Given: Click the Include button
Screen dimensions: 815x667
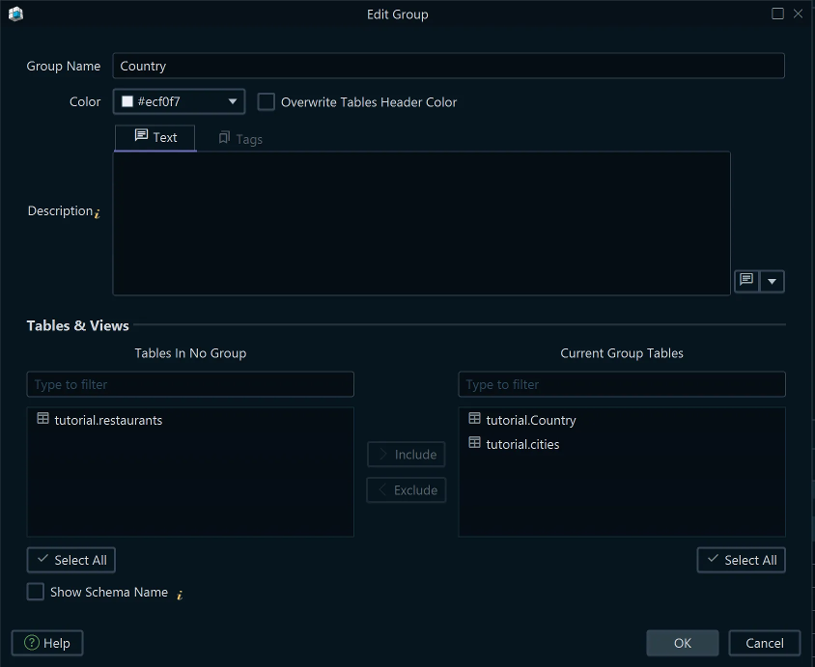Looking at the screenshot, I should pos(406,454).
